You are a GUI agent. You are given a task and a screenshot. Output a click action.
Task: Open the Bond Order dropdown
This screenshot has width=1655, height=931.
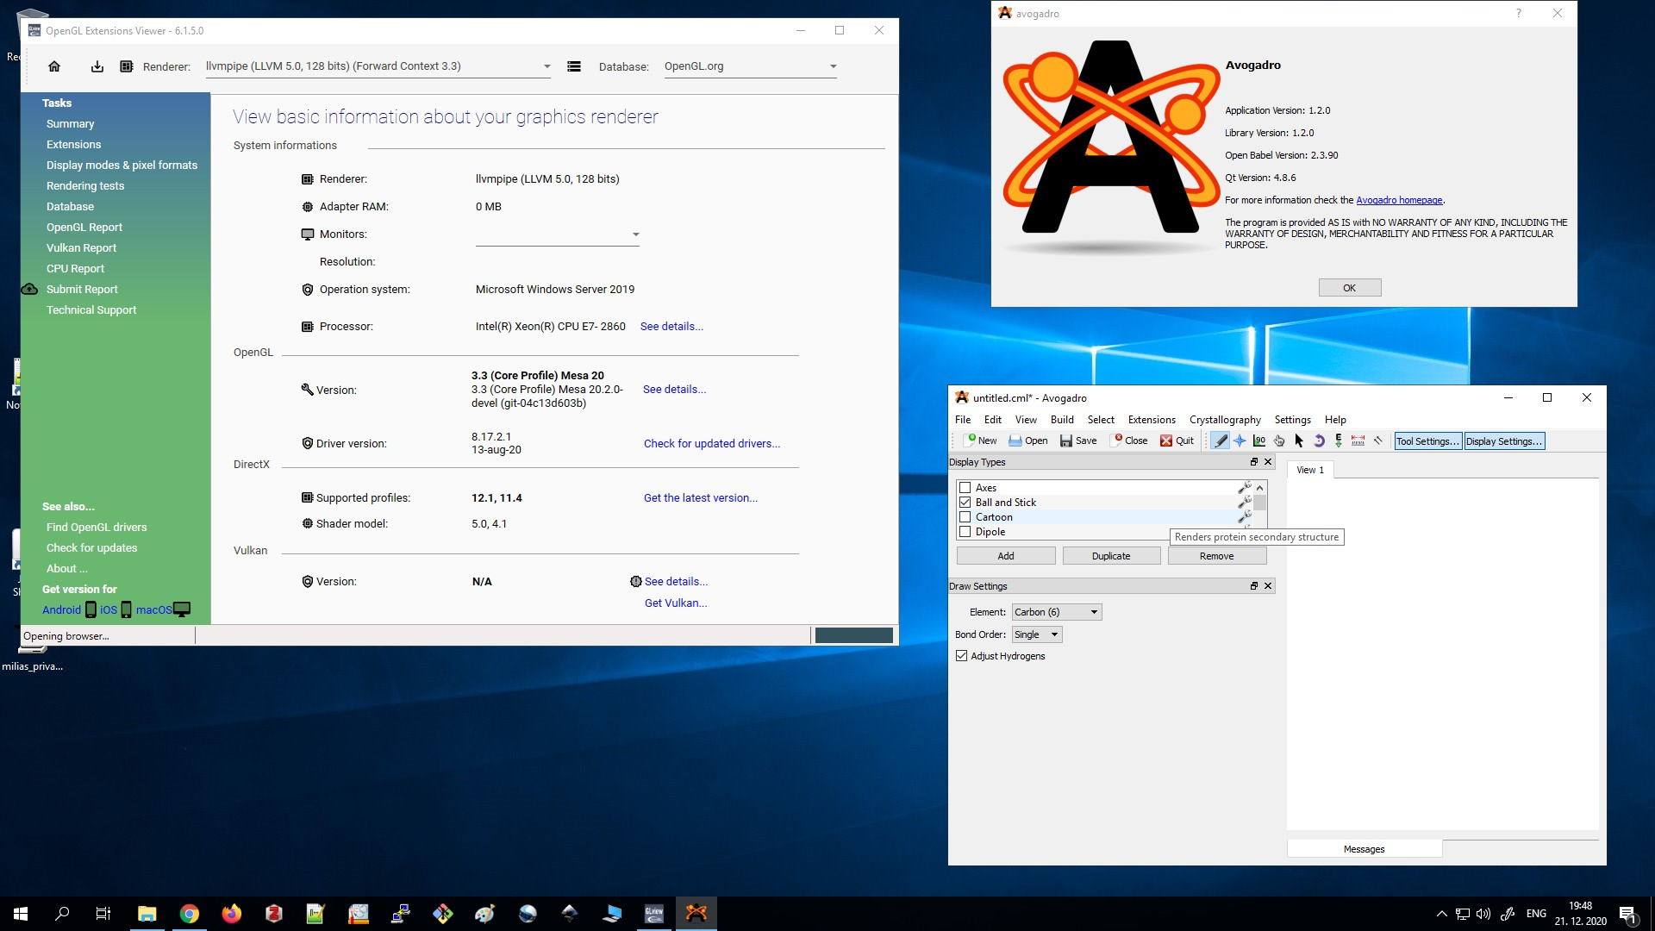pos(1055,634)
